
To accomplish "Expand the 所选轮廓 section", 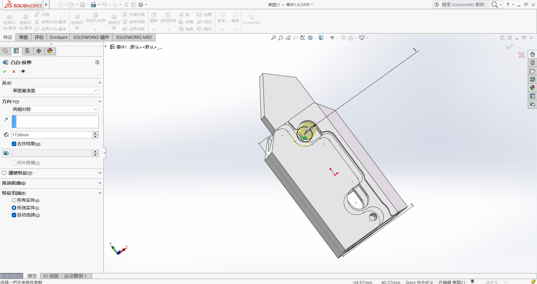I will 100,183.
